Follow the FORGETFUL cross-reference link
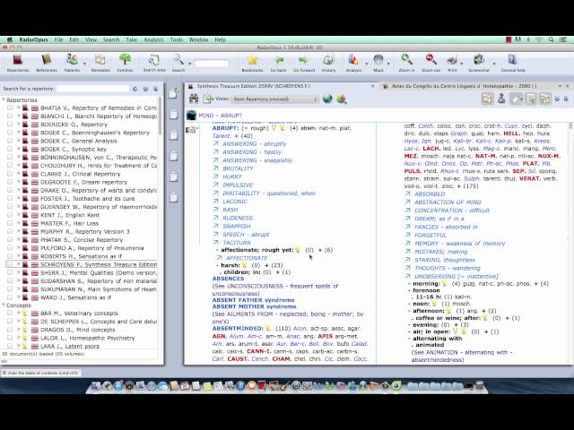574x430 pixels. click(430, 235)
